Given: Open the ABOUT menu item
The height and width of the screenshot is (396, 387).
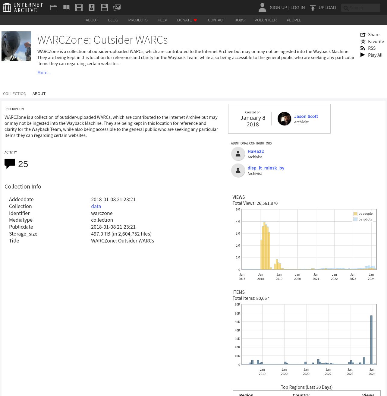Looking at the screenshot, I should click(x=92, y=20).
